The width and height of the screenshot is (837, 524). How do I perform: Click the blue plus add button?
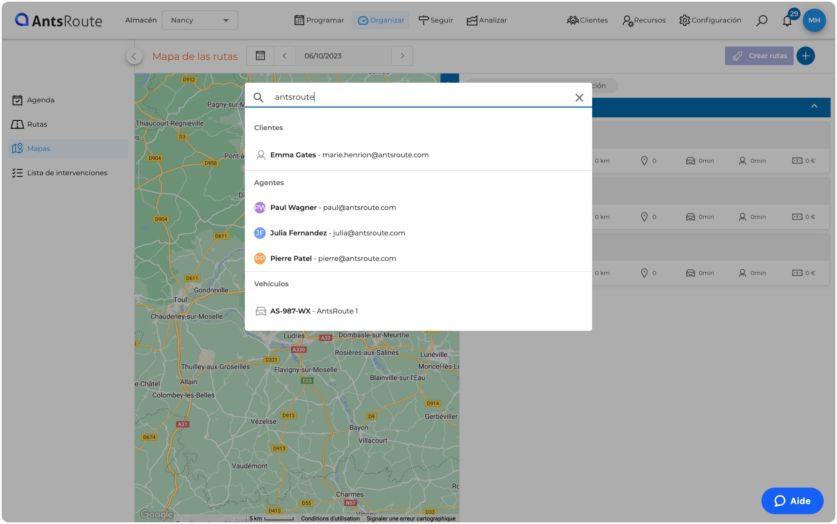click(805, 56)
